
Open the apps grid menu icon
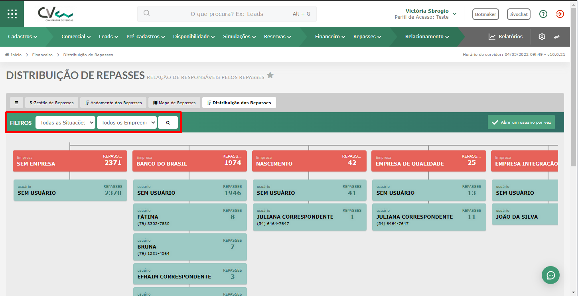(x=12, y=14)
